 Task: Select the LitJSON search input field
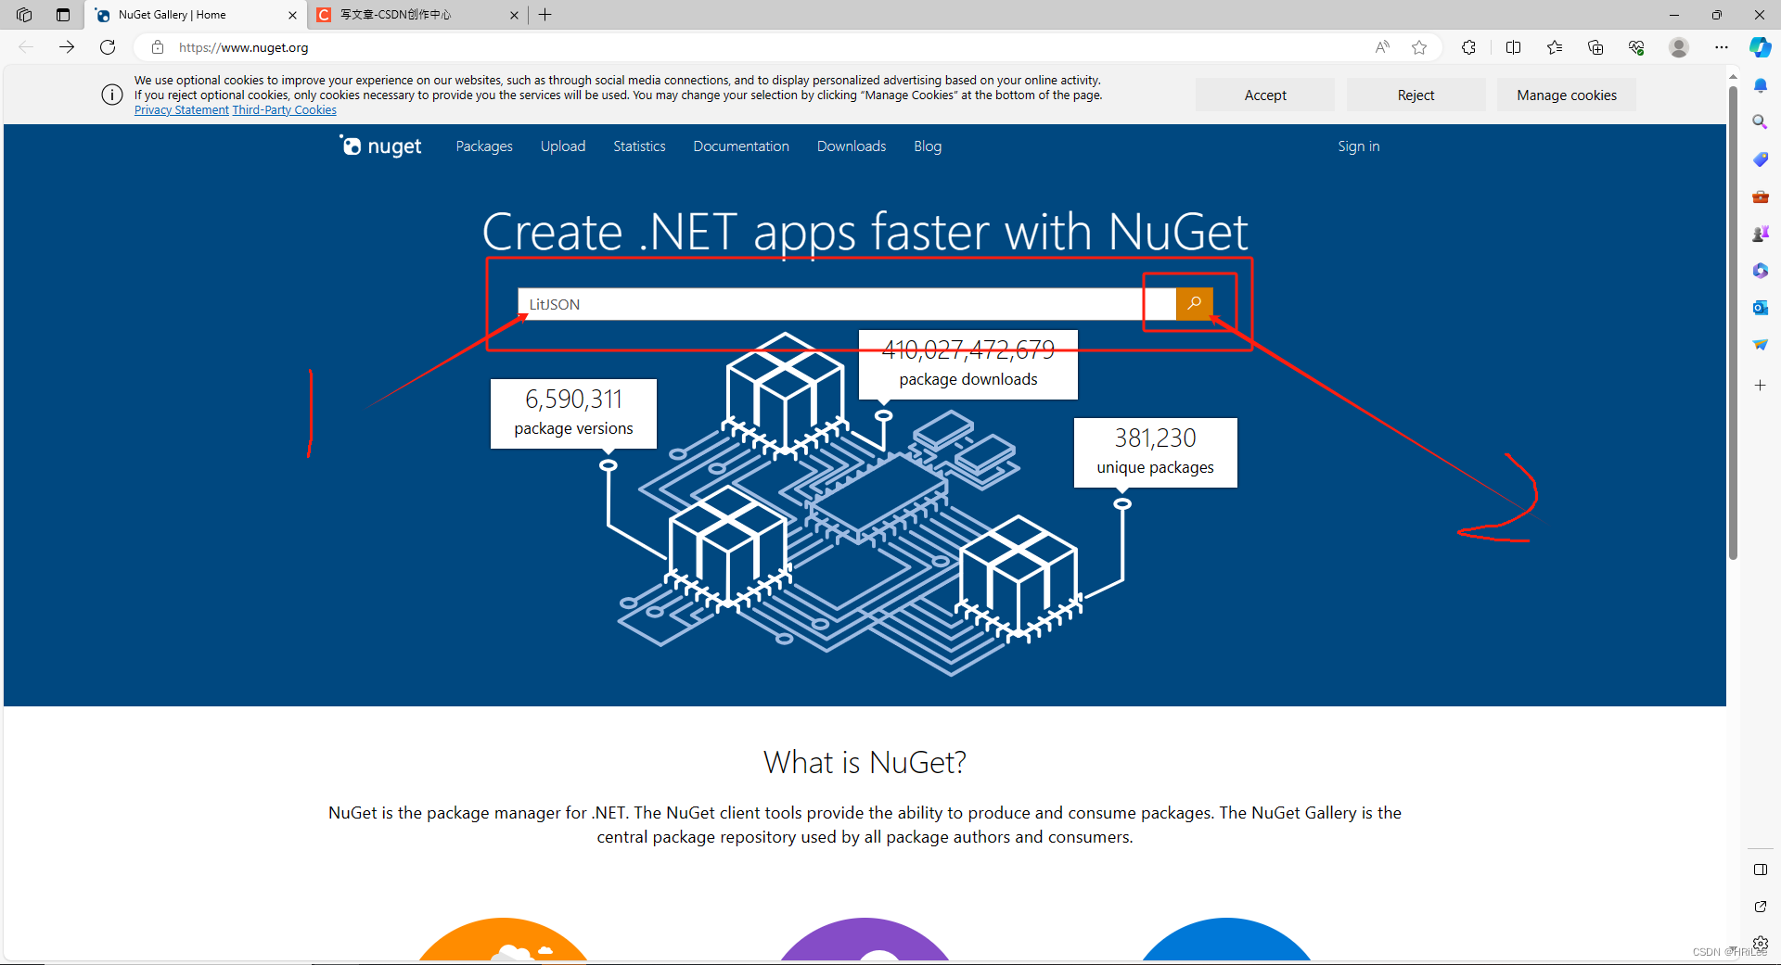[x=835, y=304]
